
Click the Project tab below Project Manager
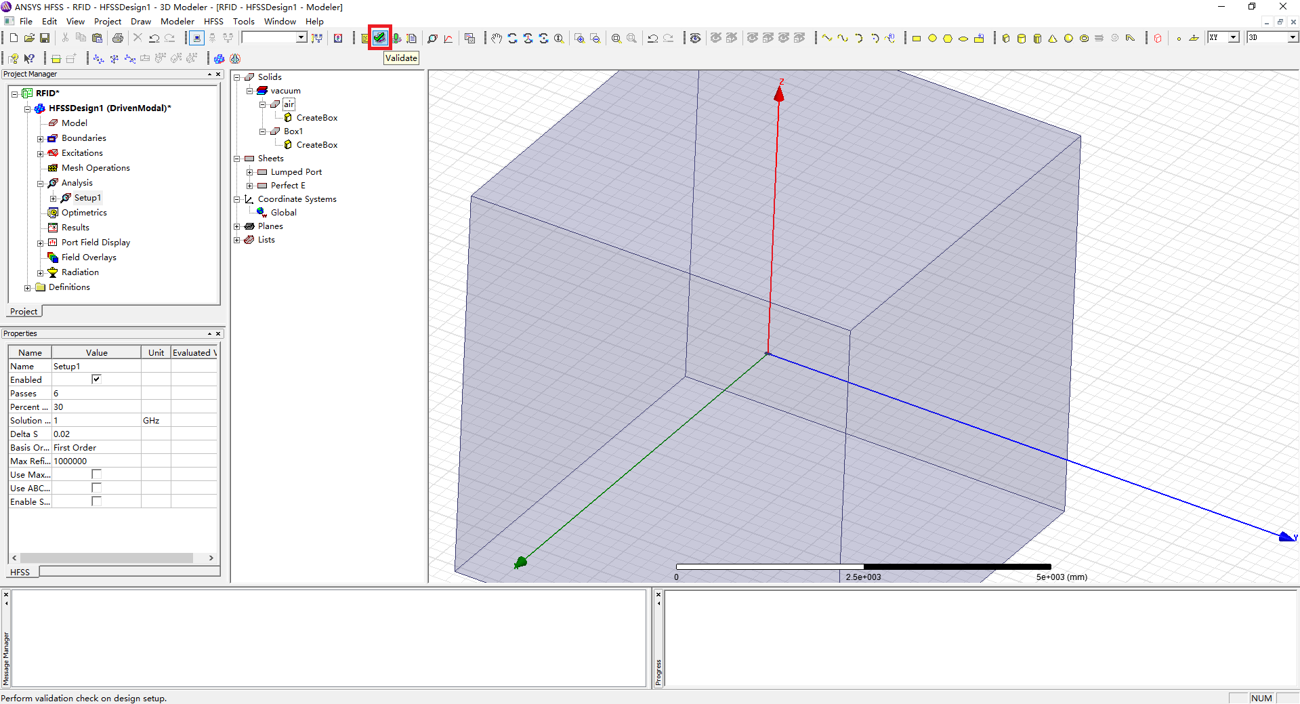click(x=24, y=312)
